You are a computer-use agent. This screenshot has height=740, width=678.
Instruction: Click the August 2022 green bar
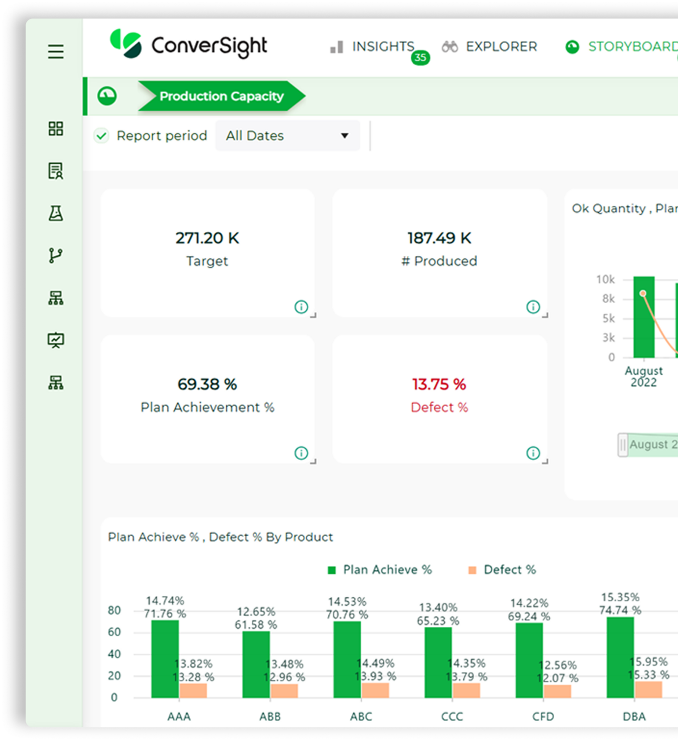[644, 317]
